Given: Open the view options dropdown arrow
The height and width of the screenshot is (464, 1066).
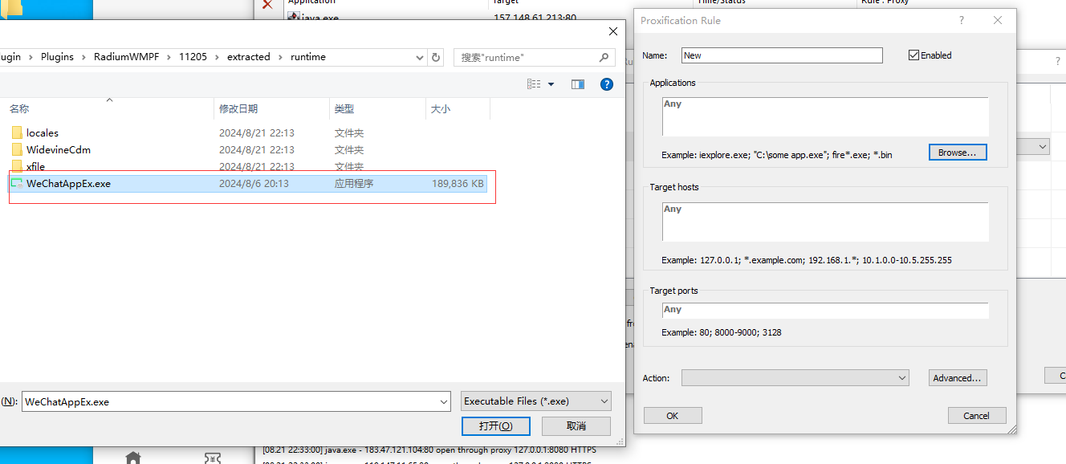Looking at the screenshot, I should click(x=551, y=84).
